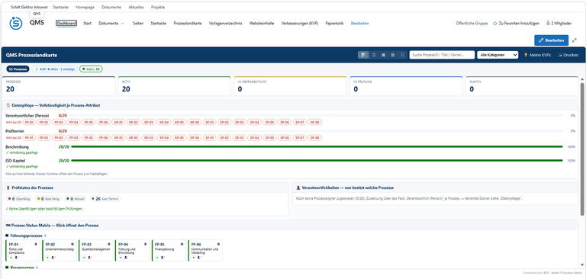The height and width of the screenshot is (279, 586).
Task: Click SP-08 pill in Prüftermin row
Action: (x=314, y=138)
